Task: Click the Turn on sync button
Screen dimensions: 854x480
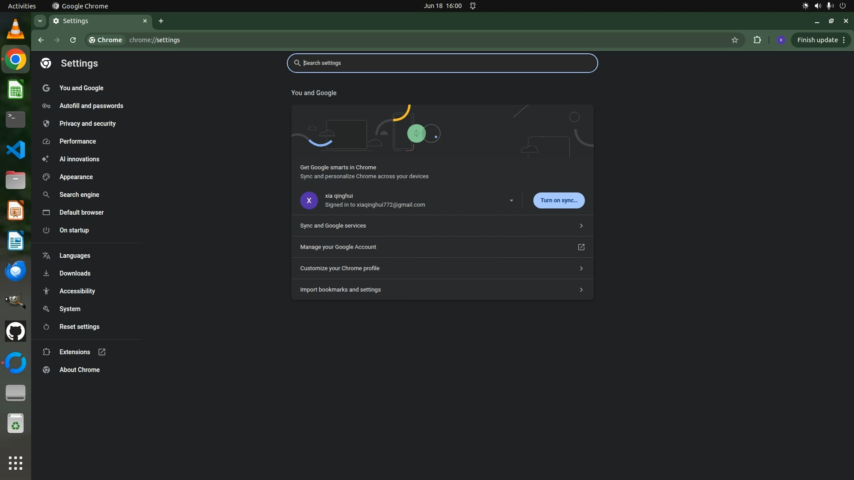Action: tap(559, 200)
